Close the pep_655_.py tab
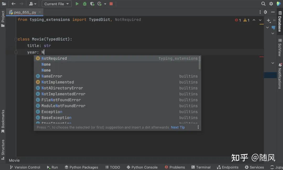The image size is (283, 170). pos(40,12)
